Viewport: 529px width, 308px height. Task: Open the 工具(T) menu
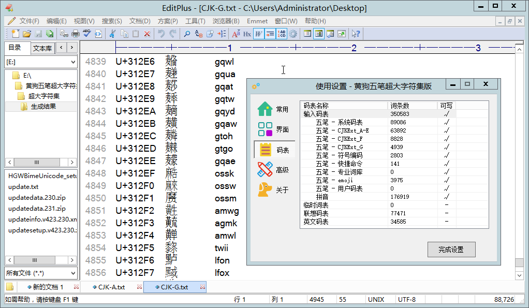coord(195,21)
